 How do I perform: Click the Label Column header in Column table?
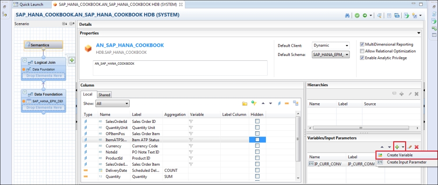[x=234, y=115]
